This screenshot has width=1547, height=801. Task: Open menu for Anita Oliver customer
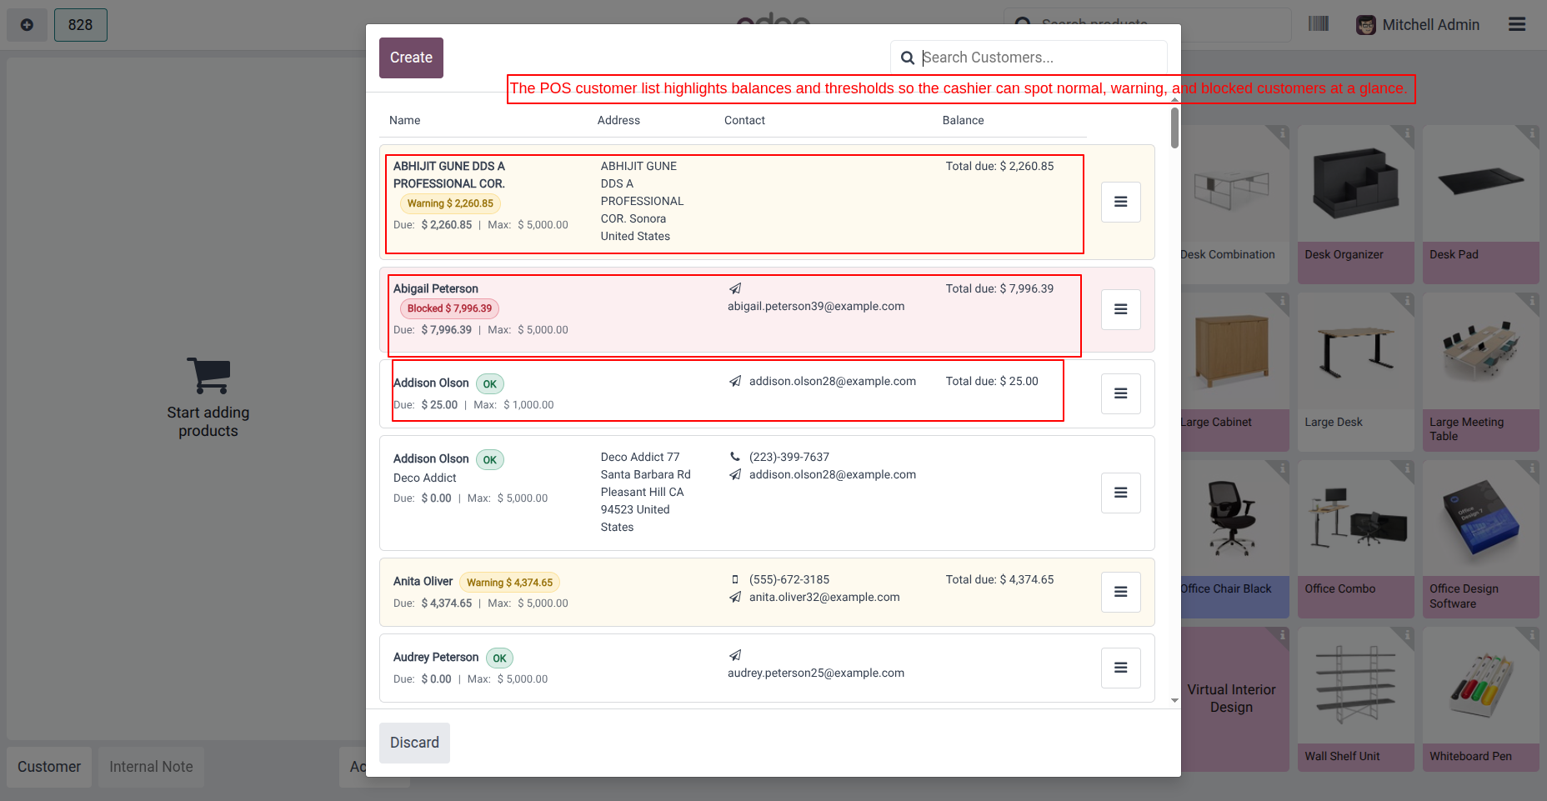(1120, 592)
